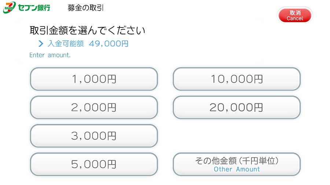The width and height of the screenshot is (330, 185).
Task: Choose the 2,000円 donation amount
Action: [x=94, y=107]
